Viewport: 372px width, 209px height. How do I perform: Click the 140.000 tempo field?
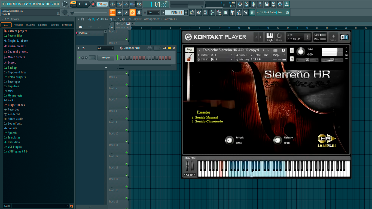(102, 4)
